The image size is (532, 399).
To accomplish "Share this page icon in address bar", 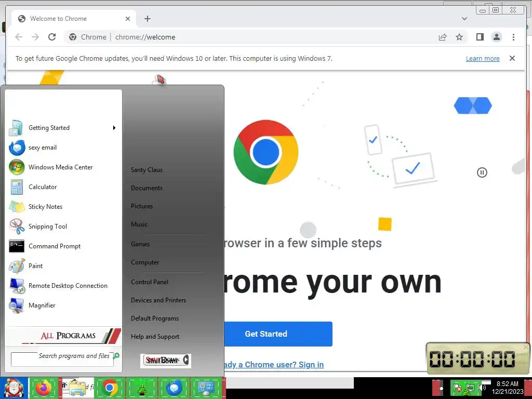I will click(x=443, y=37).
